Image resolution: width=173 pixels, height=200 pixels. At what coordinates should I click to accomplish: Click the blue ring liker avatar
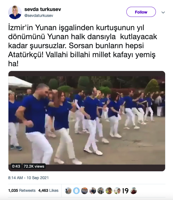[x=76, y=191]
